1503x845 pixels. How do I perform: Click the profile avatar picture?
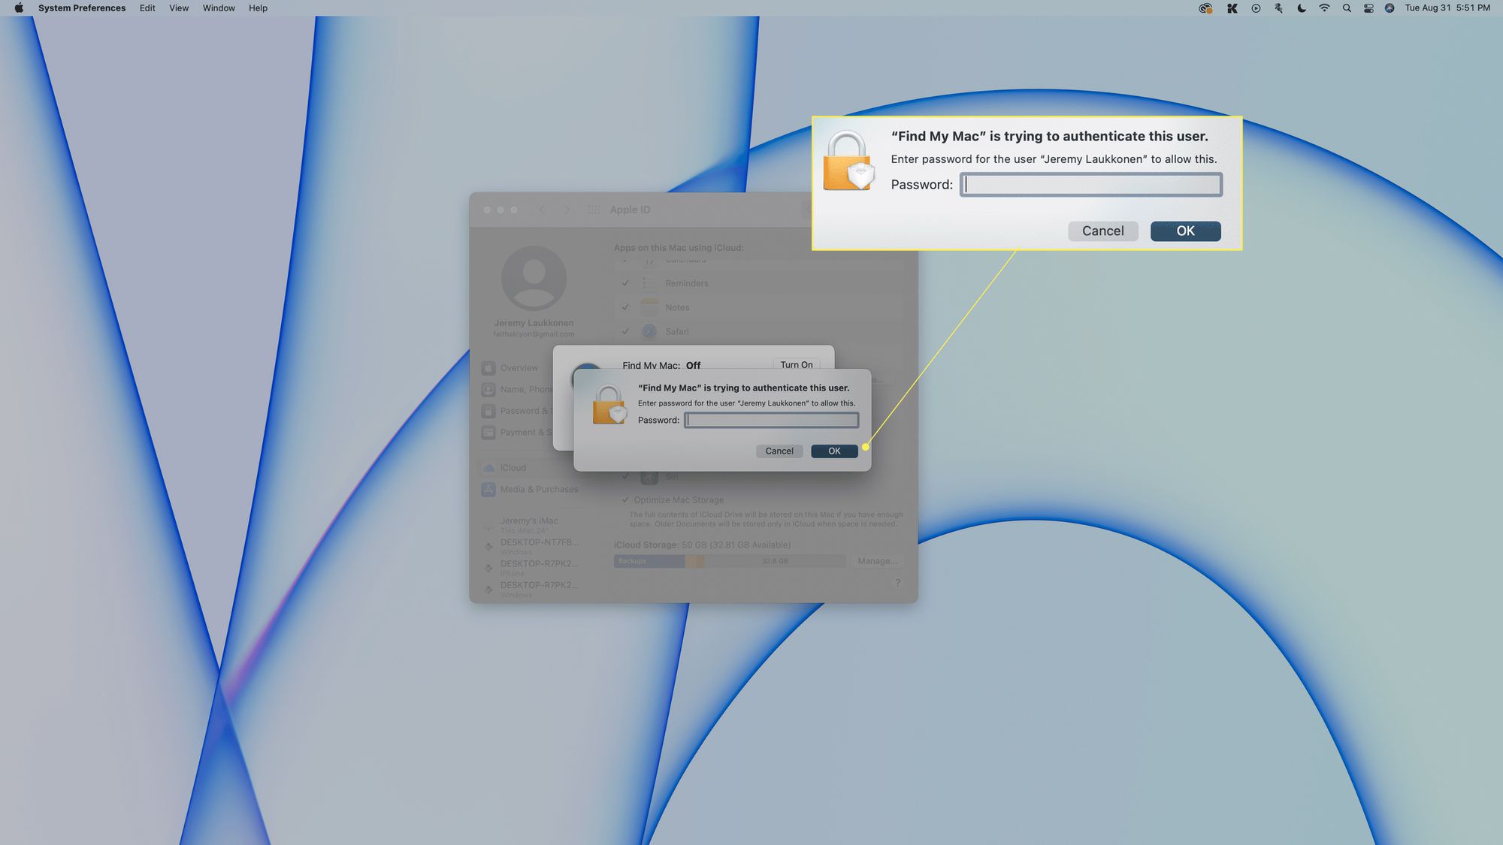(534, 278)
